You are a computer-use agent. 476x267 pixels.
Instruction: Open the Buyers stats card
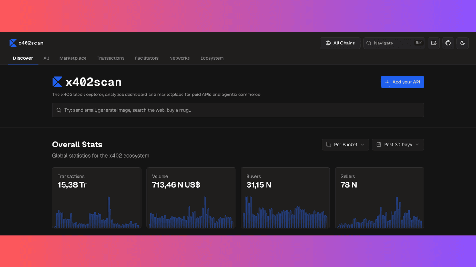pyautogui.click(x=285, y=197)
